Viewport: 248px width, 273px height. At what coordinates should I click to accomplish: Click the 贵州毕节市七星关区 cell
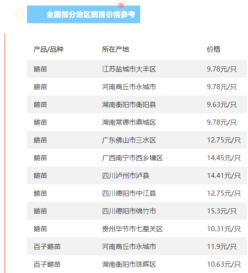[132, 229]
